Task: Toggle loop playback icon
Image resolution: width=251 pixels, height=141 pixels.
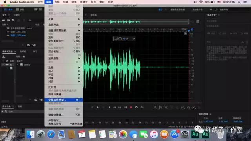Action: pos(136,107)
